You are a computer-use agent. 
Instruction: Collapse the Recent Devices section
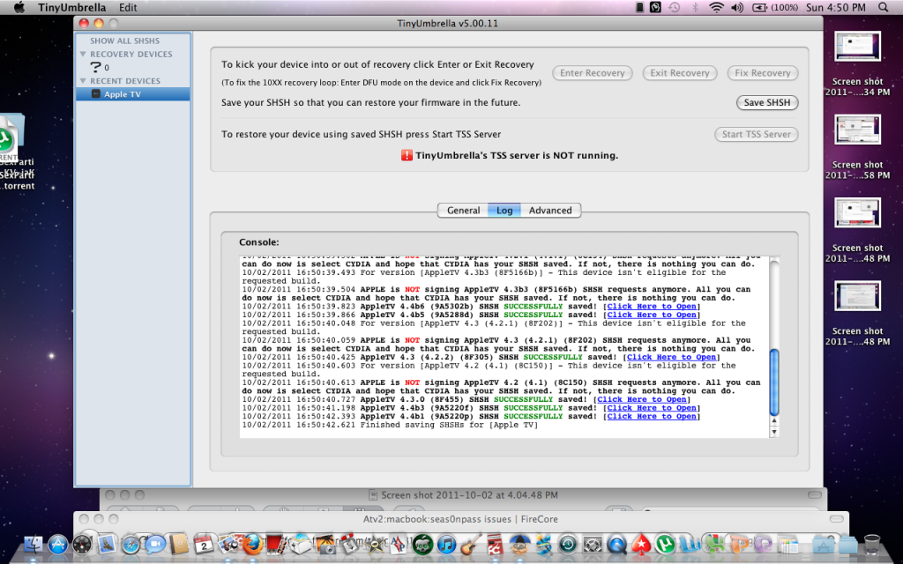point(83,81)
